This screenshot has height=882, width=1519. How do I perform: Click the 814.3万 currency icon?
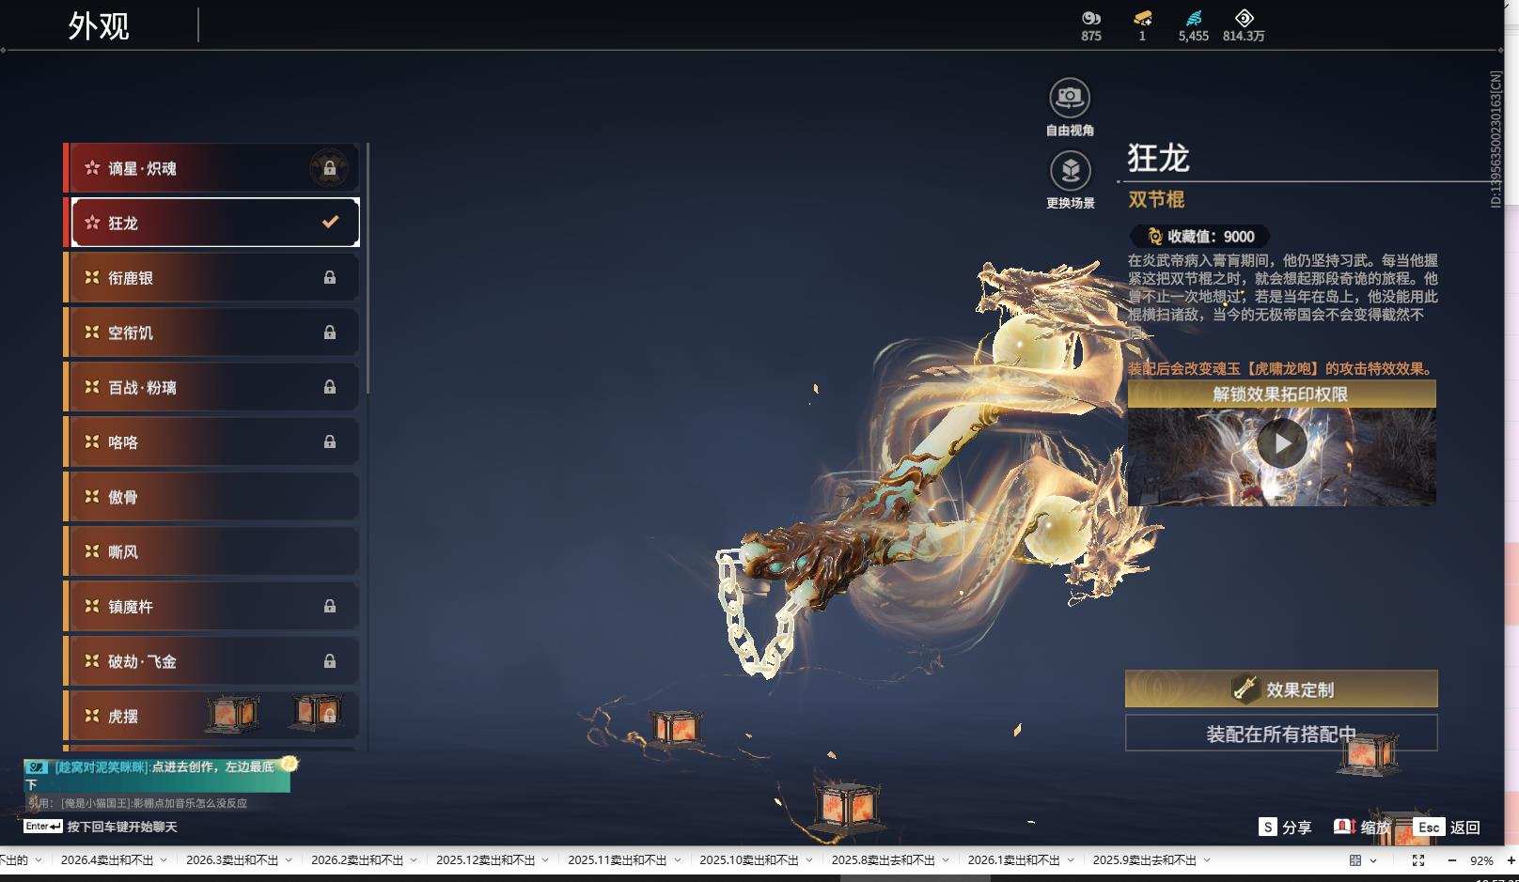1244,18
